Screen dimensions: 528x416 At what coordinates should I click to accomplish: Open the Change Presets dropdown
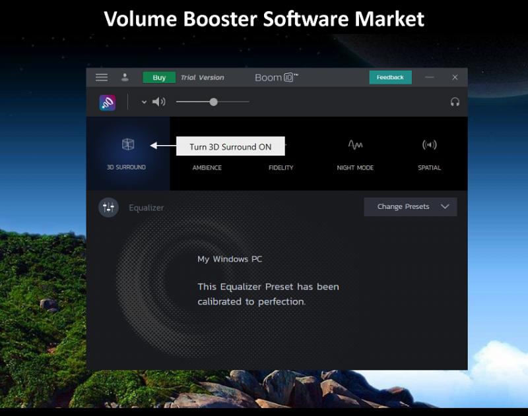411,207
